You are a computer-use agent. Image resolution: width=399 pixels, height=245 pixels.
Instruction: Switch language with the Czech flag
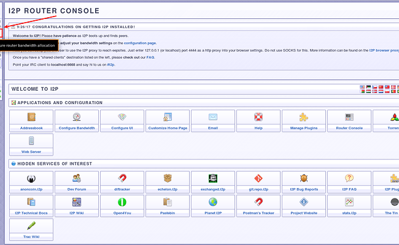click(x=374, y=87)
